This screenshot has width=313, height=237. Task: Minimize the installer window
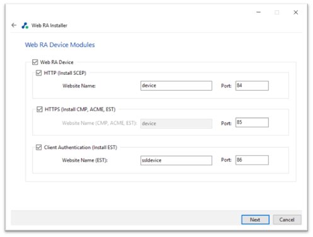tap(259, 13)
